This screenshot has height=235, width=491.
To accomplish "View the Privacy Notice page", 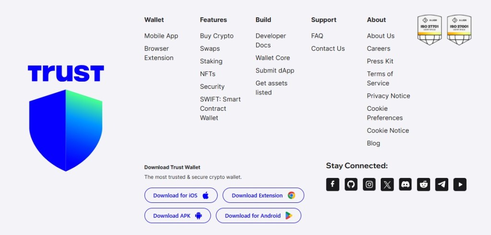I will point(388,96).
